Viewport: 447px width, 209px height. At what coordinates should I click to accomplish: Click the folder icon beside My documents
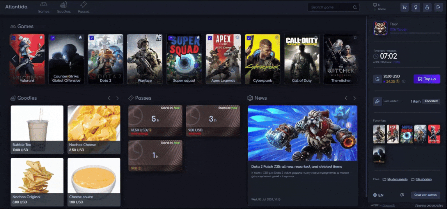[384, 179]
